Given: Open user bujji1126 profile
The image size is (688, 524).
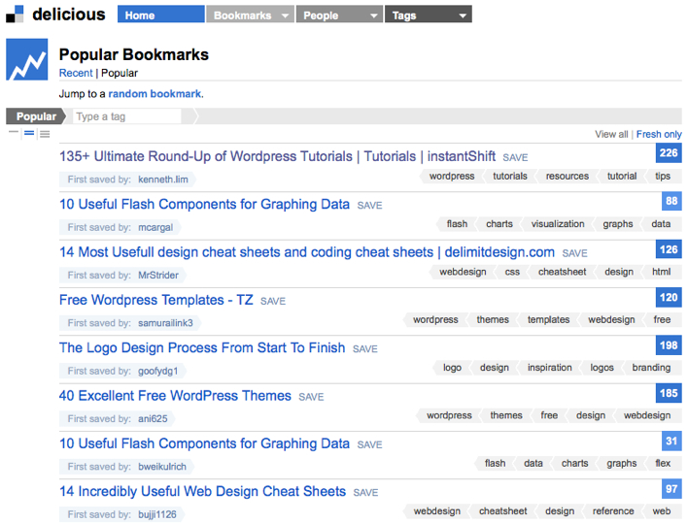Looking at the screenshot, I should coord(157,514).
